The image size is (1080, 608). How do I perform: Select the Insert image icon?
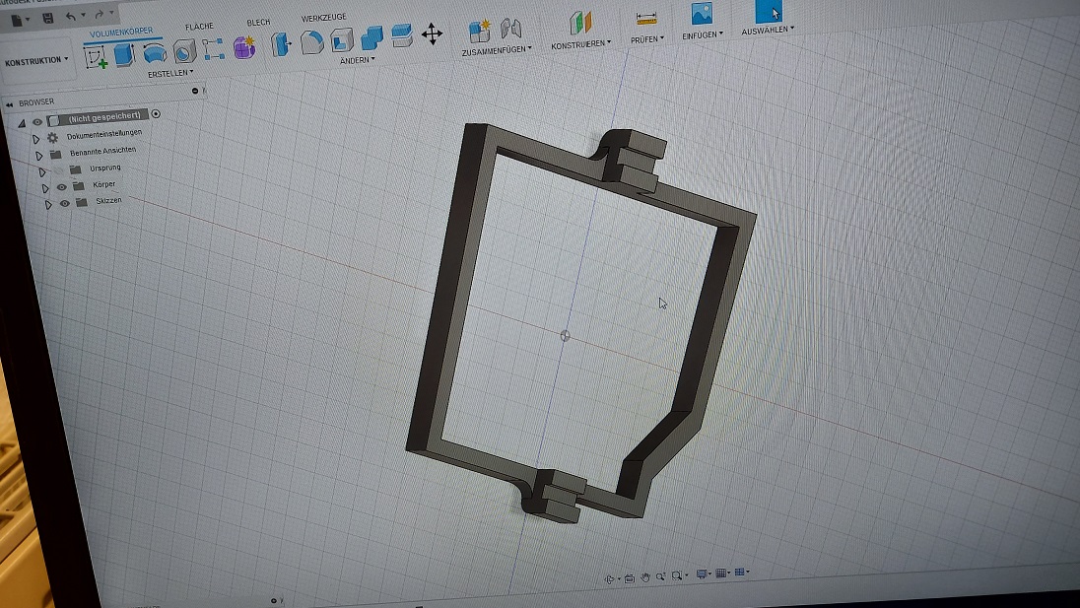702,14
